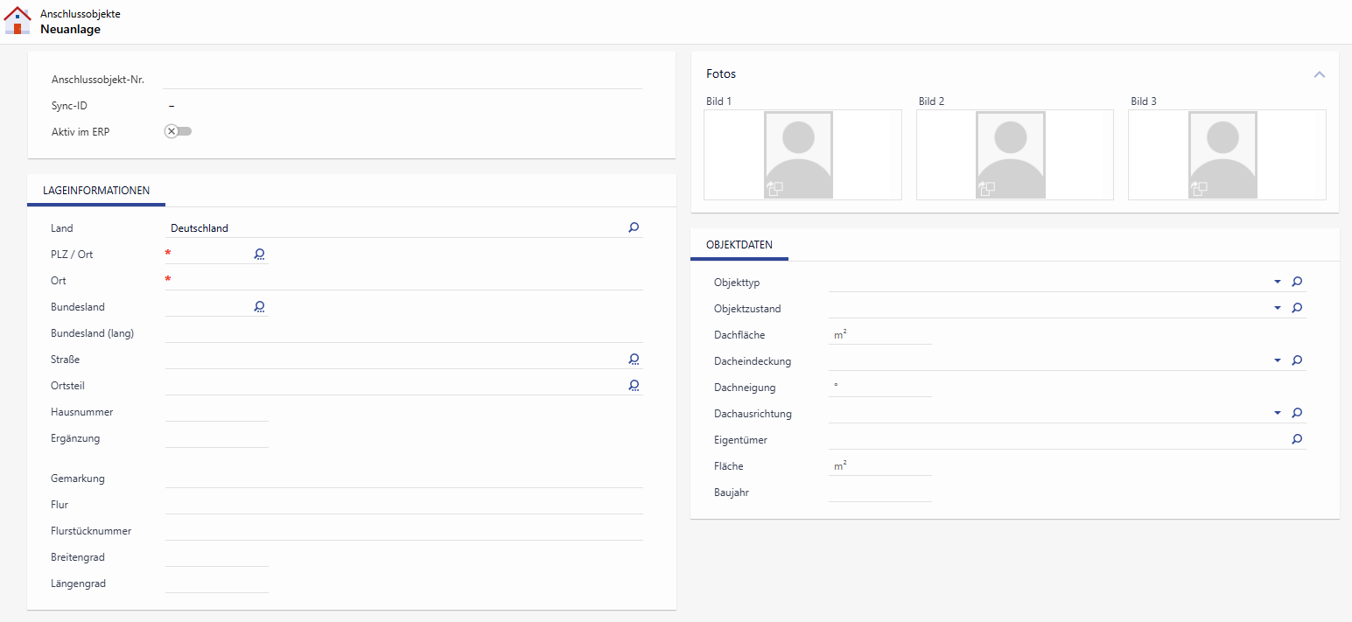Viewport: 1352px width, 622px height.
Task: Click the house icon for Anschlussobjekte
Action: 18,21
